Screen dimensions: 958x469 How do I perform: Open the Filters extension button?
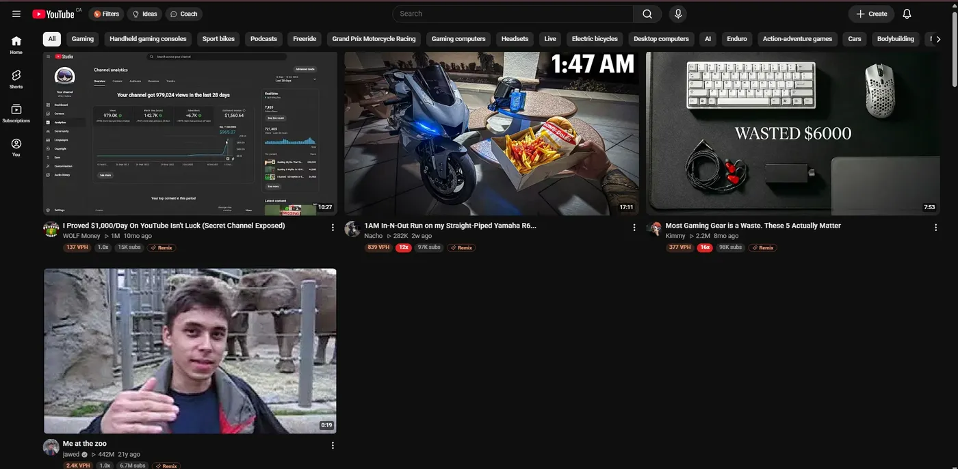106,14
